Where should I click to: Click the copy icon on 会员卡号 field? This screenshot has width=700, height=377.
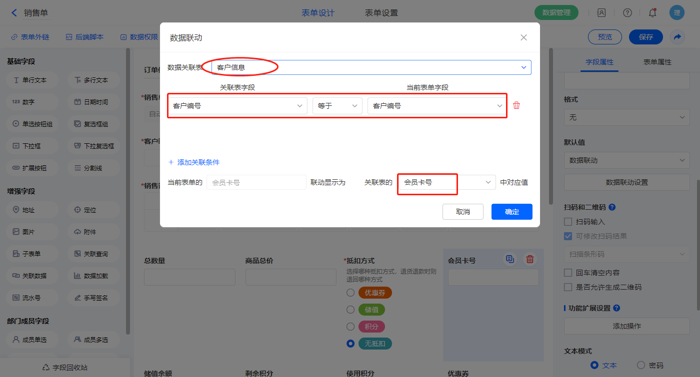(509, 259)
